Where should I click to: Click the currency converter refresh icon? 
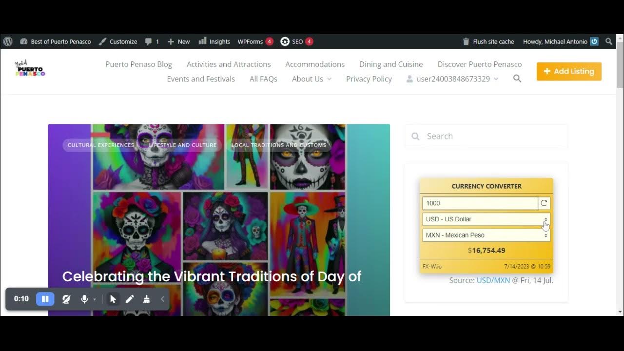[544, 203]
